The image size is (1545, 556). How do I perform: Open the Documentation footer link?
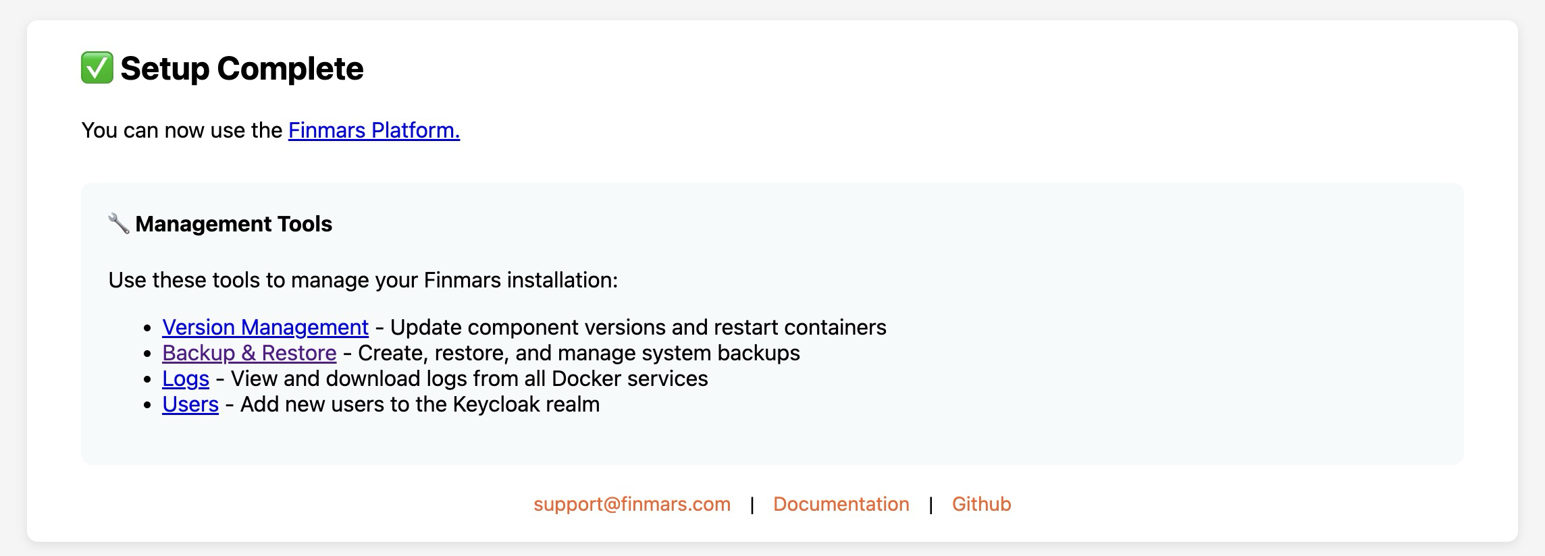841,504
